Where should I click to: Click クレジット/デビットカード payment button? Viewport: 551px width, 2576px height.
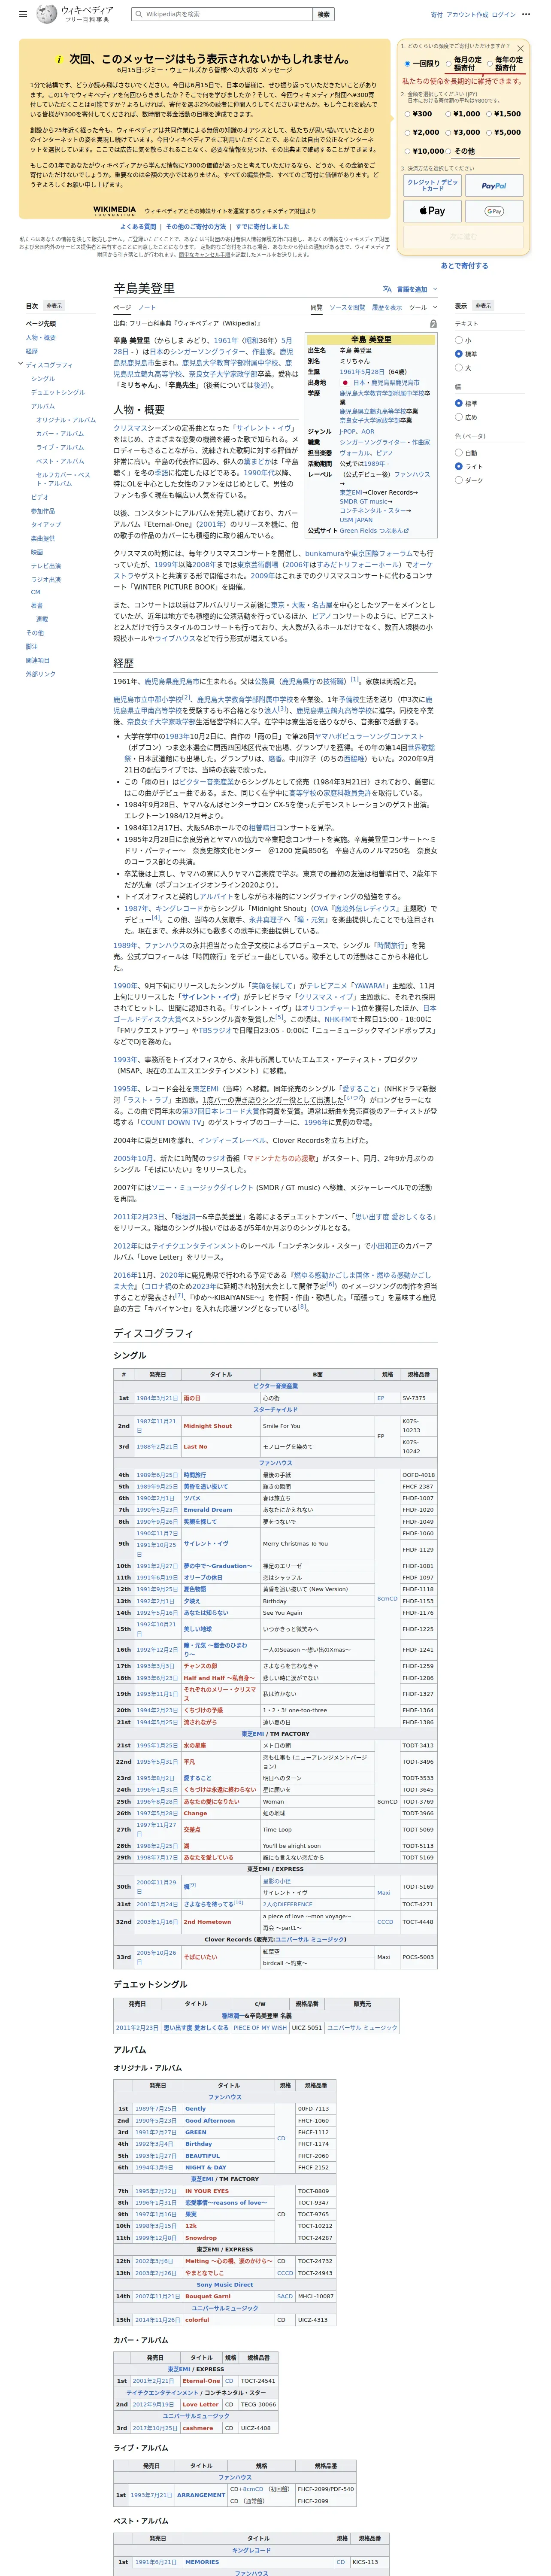coord(432,185)
